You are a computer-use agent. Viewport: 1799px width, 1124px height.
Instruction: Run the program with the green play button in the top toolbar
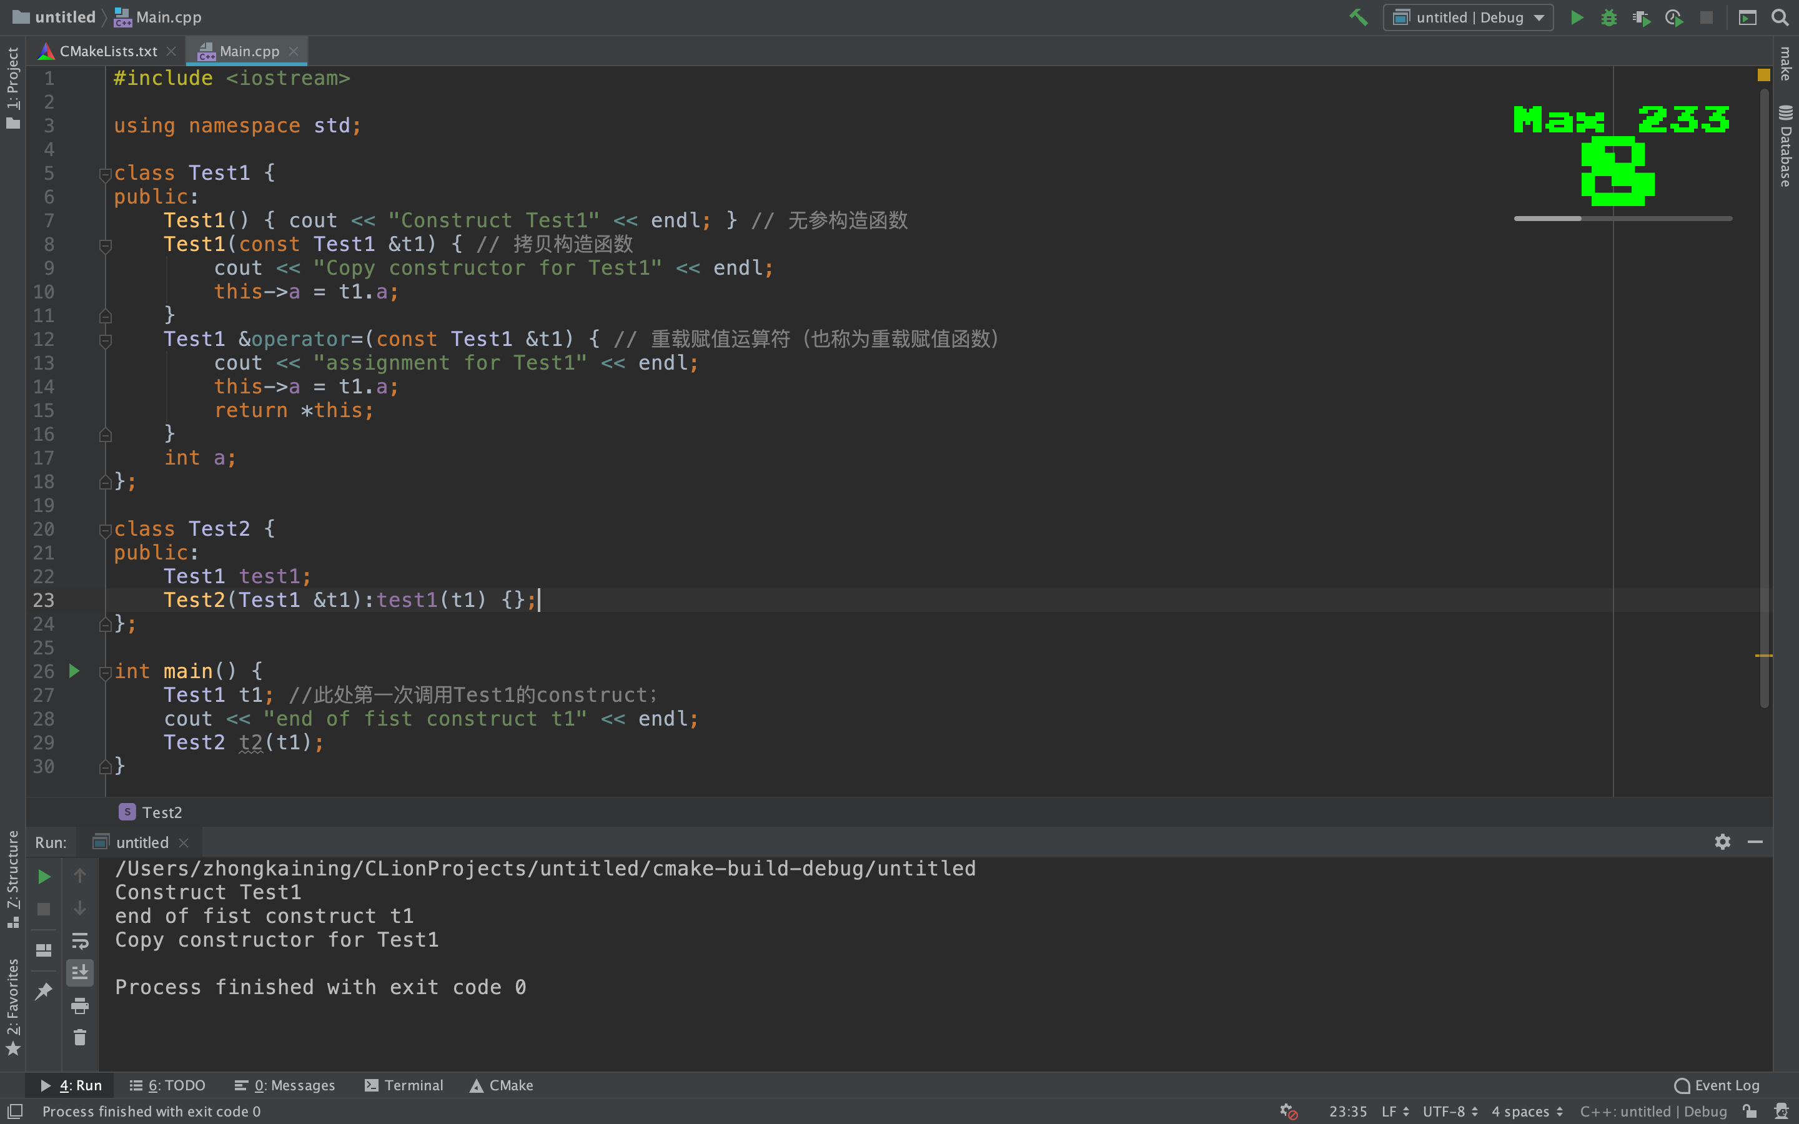[1576, 17]
